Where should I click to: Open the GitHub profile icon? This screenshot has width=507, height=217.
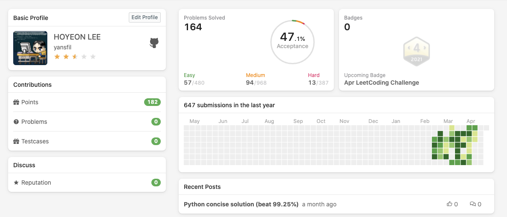(x=154, y=43)
